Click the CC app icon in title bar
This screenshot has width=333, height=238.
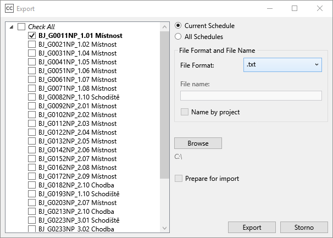9,9
